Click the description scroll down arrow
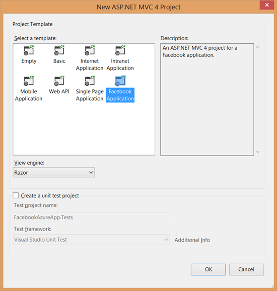 point(258,152)
